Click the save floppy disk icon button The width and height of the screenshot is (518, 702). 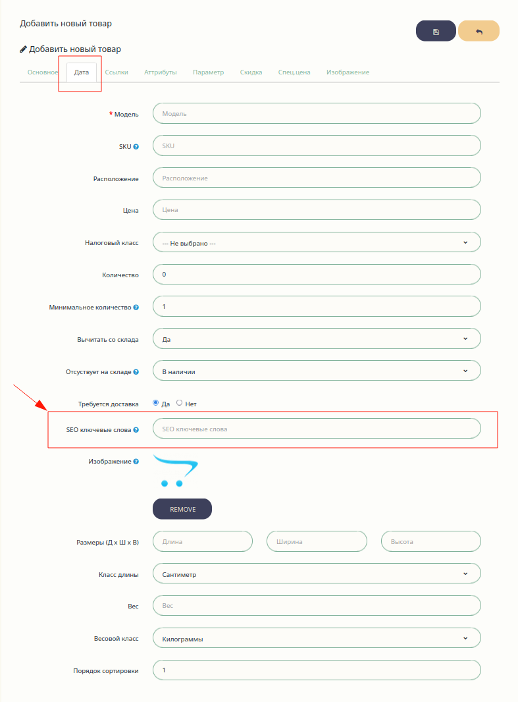436,31
